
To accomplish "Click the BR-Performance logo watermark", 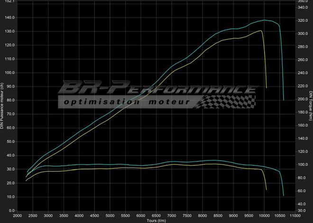I will [156, 89].
